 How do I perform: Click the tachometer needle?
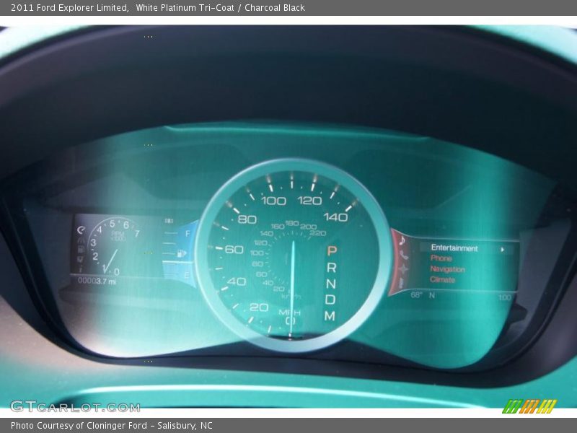[111, 261]
